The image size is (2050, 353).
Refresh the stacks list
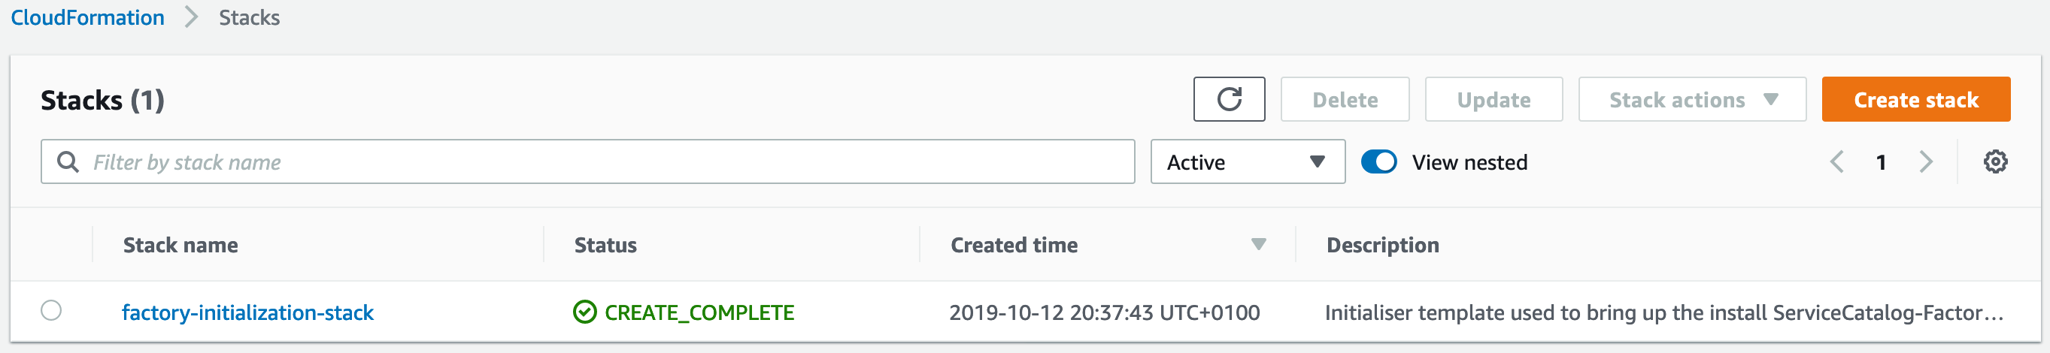point(1229,99)
